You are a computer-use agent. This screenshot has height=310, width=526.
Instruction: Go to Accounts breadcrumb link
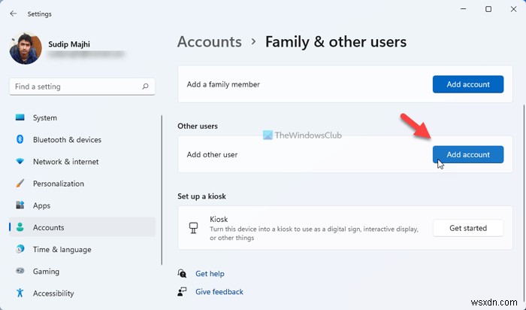coord(209,42)
